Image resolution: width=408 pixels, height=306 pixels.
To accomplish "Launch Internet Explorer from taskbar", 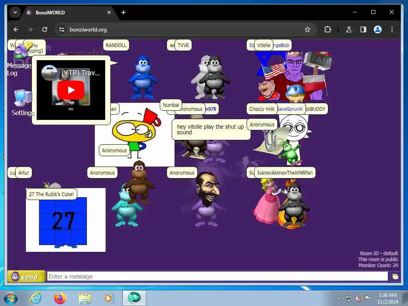I will coord(35,298).
